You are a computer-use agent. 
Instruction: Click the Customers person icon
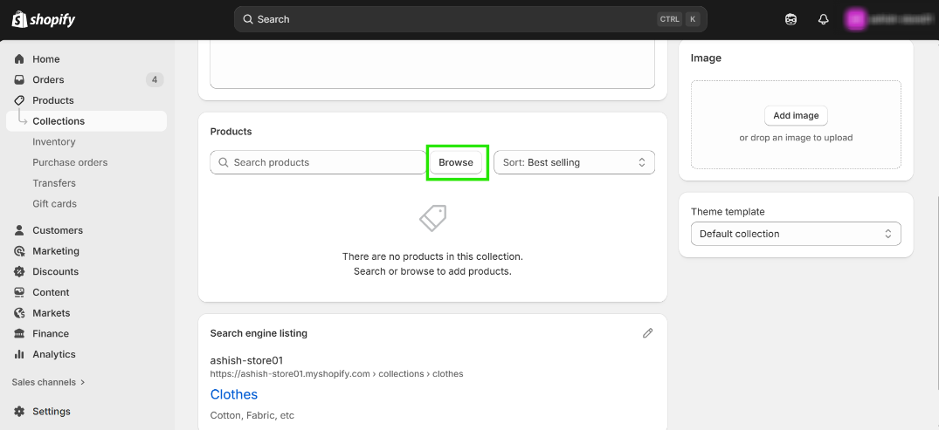[19, 231]
